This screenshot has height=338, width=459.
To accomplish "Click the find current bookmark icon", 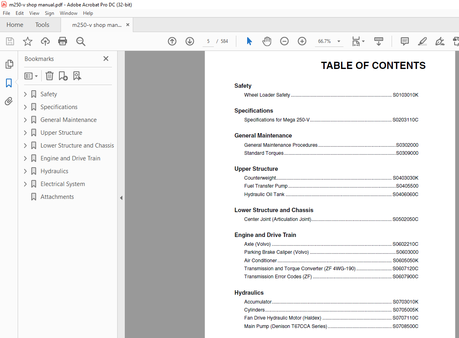I will (77, 76).
